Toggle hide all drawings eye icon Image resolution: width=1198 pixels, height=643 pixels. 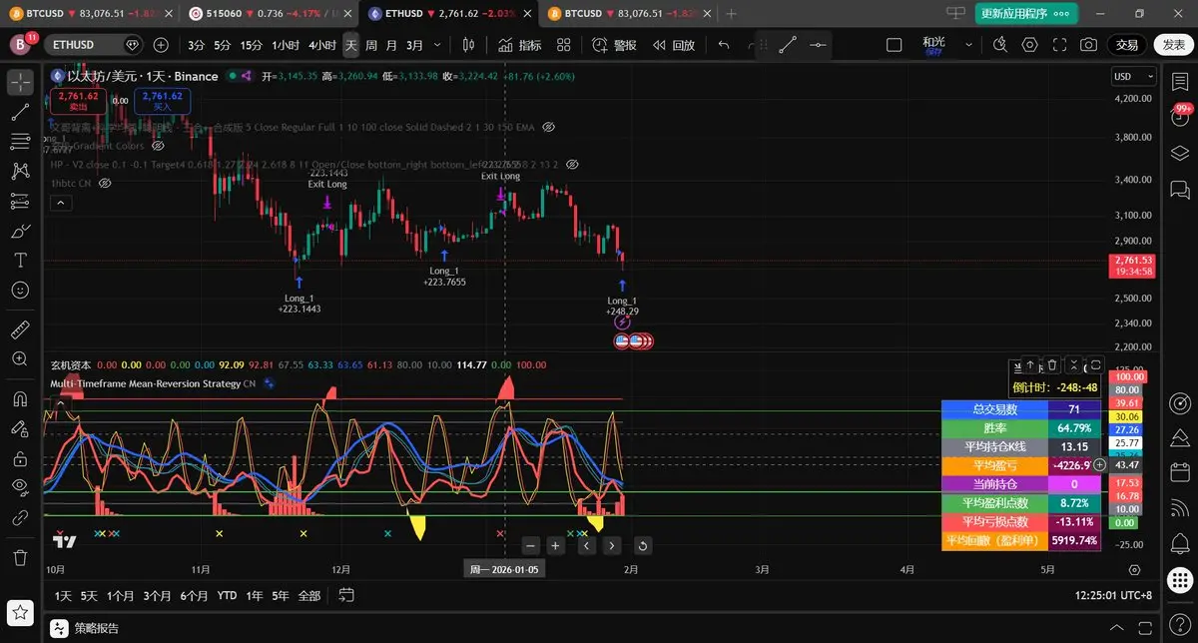click(x=20, y=488)
